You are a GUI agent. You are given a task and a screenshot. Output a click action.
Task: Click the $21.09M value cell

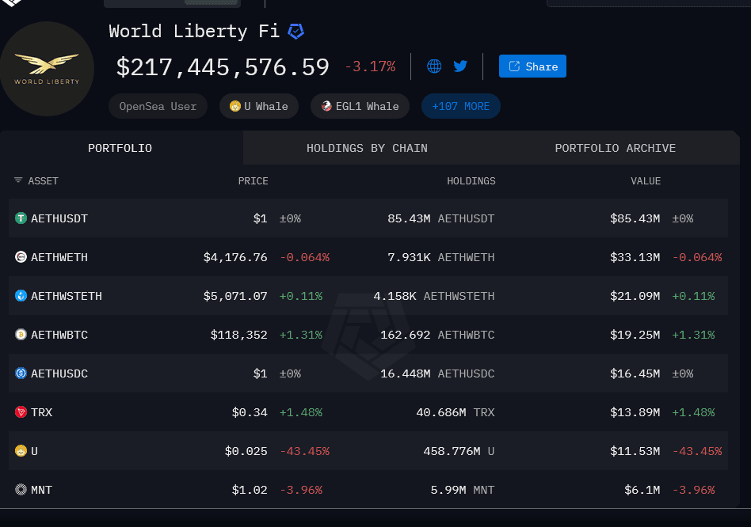pyautogui.click(x=635, y=296)
